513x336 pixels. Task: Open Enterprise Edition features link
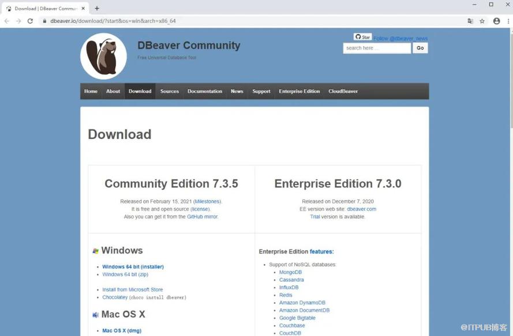[321, 251]
